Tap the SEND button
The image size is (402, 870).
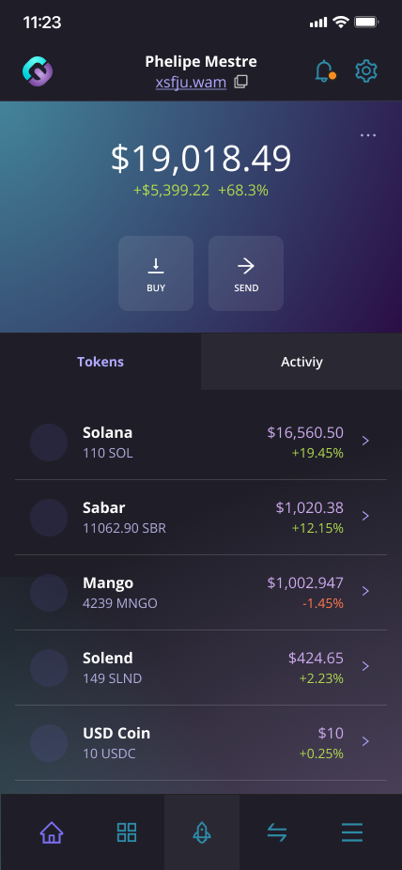pos(246,273)
